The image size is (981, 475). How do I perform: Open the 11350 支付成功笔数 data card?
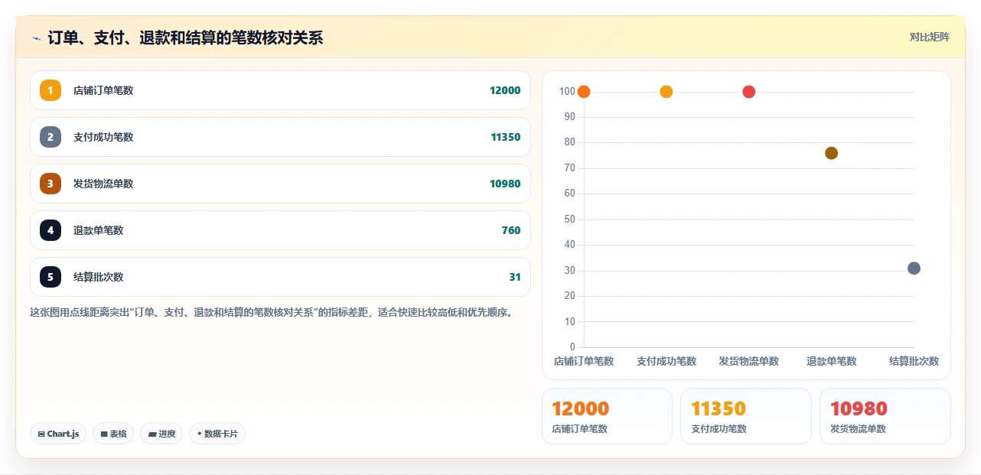[x=746, y=416]
